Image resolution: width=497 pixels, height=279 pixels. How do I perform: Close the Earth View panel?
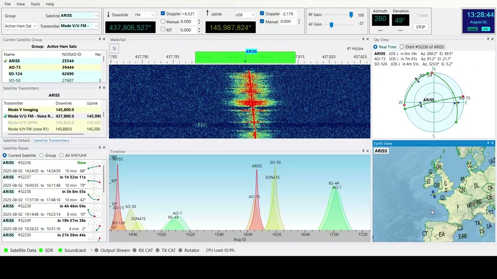click(492, 143)
